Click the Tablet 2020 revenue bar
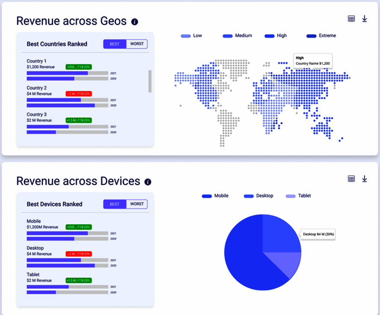The width and height of the screenshot is (380, 315). coord(67,292)
